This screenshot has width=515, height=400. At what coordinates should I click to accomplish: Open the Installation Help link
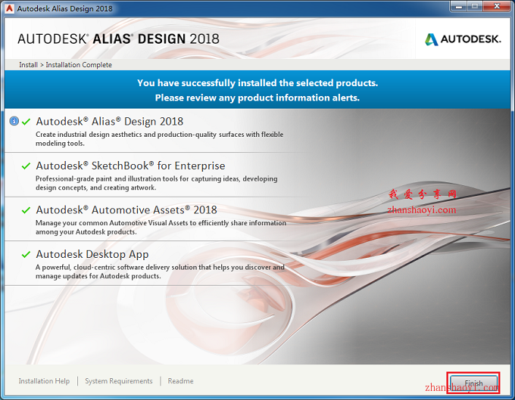[44, 381]
